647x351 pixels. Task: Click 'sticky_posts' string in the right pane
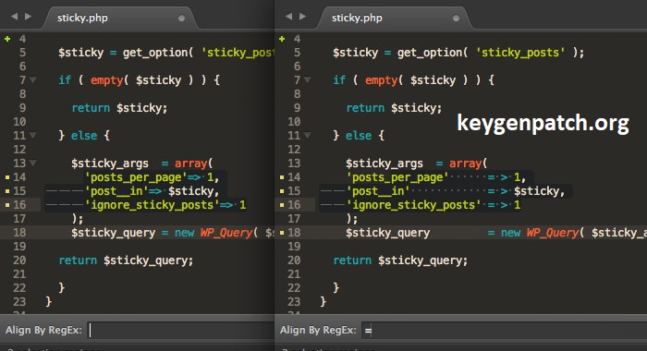click(520, 53)
